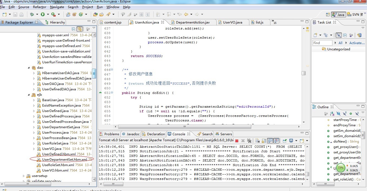Click the Open Type icon in toolbar
This screenshot has height=191, width=367.
(95, 14)
